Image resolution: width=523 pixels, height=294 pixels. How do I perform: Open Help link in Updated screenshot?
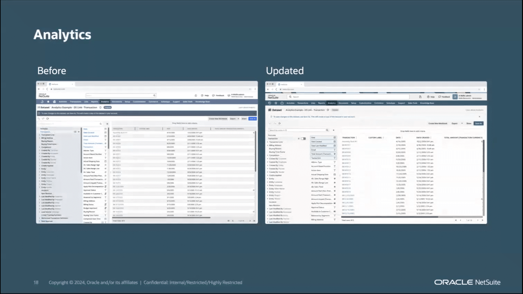[431, 97]
